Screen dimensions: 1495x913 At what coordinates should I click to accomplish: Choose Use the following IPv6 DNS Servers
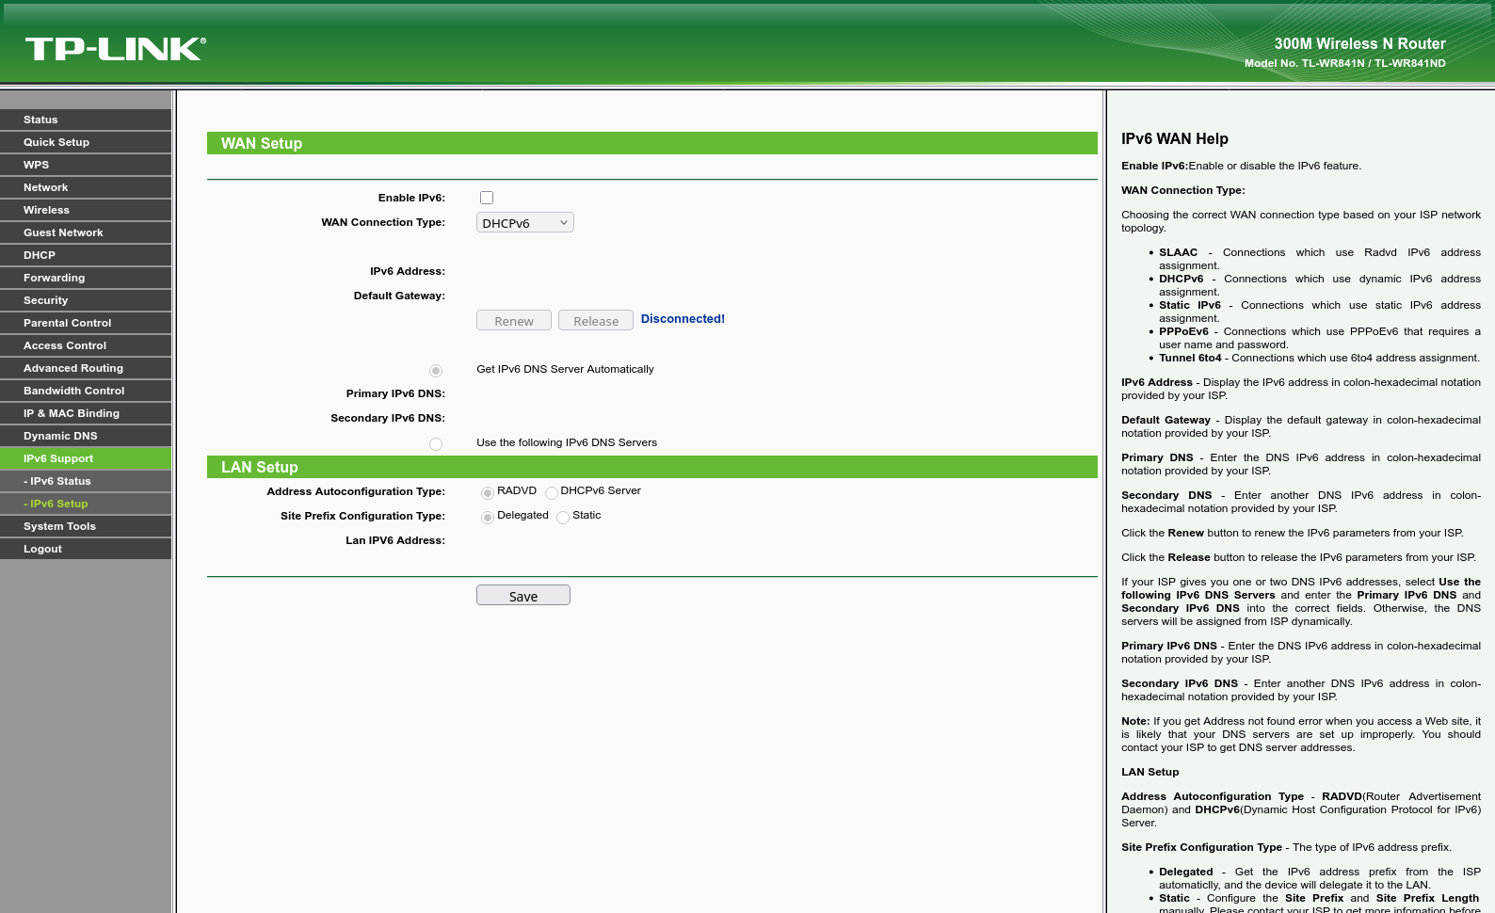(436, 444)
